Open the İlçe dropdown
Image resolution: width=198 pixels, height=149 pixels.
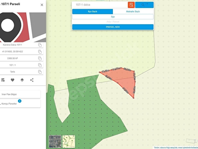(x=113, y=17)
